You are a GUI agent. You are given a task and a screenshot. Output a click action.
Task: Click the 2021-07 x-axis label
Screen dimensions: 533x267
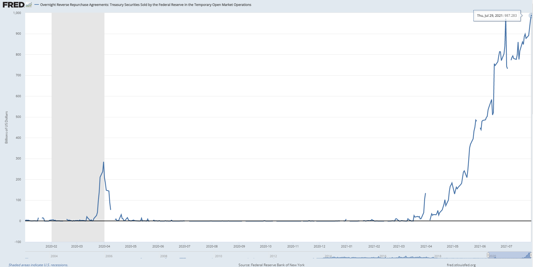506,246
